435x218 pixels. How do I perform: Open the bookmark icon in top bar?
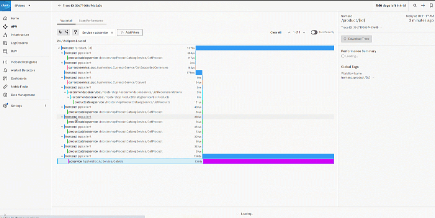(431, 6)
